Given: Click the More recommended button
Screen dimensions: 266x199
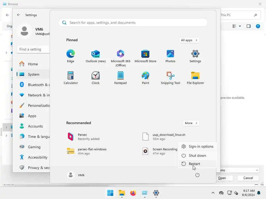Looking at the screenshot, I should [191, 123].
